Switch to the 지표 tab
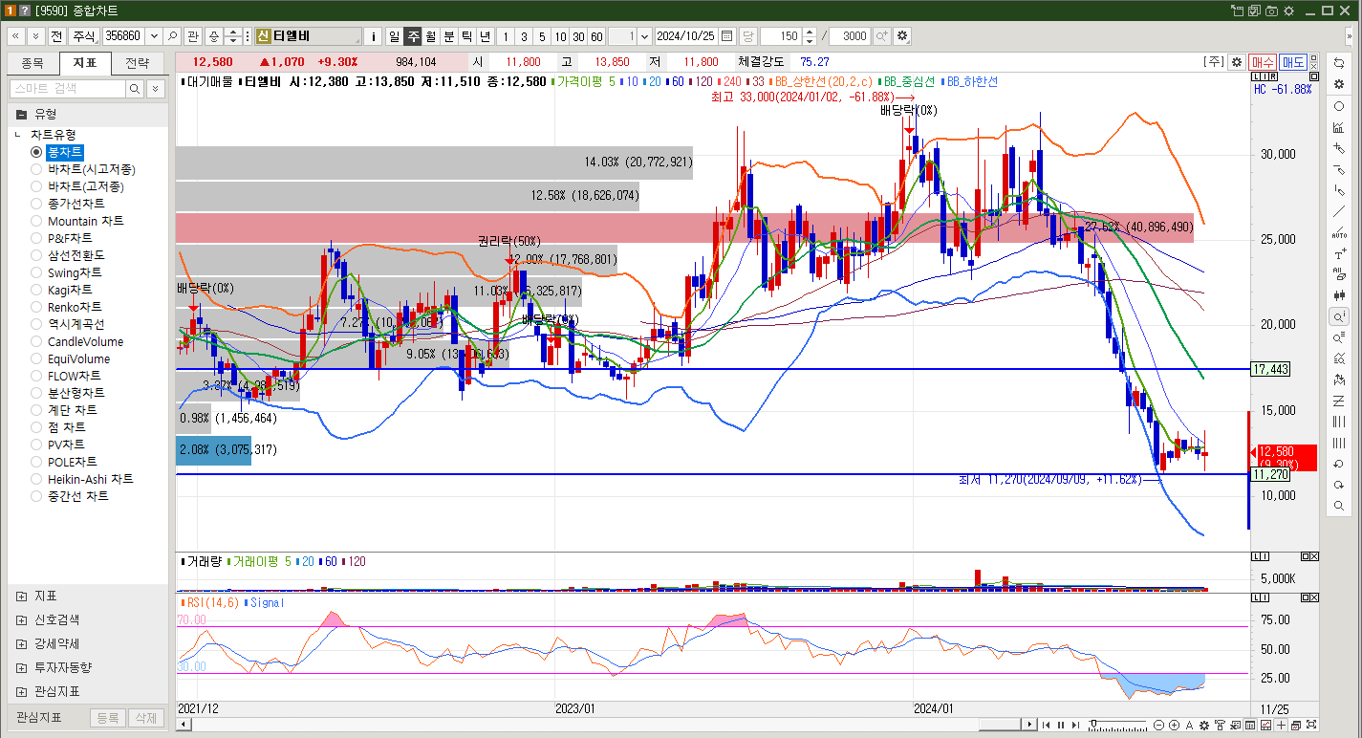Viewport: 1362px width, 738px height. pos(85,63)
